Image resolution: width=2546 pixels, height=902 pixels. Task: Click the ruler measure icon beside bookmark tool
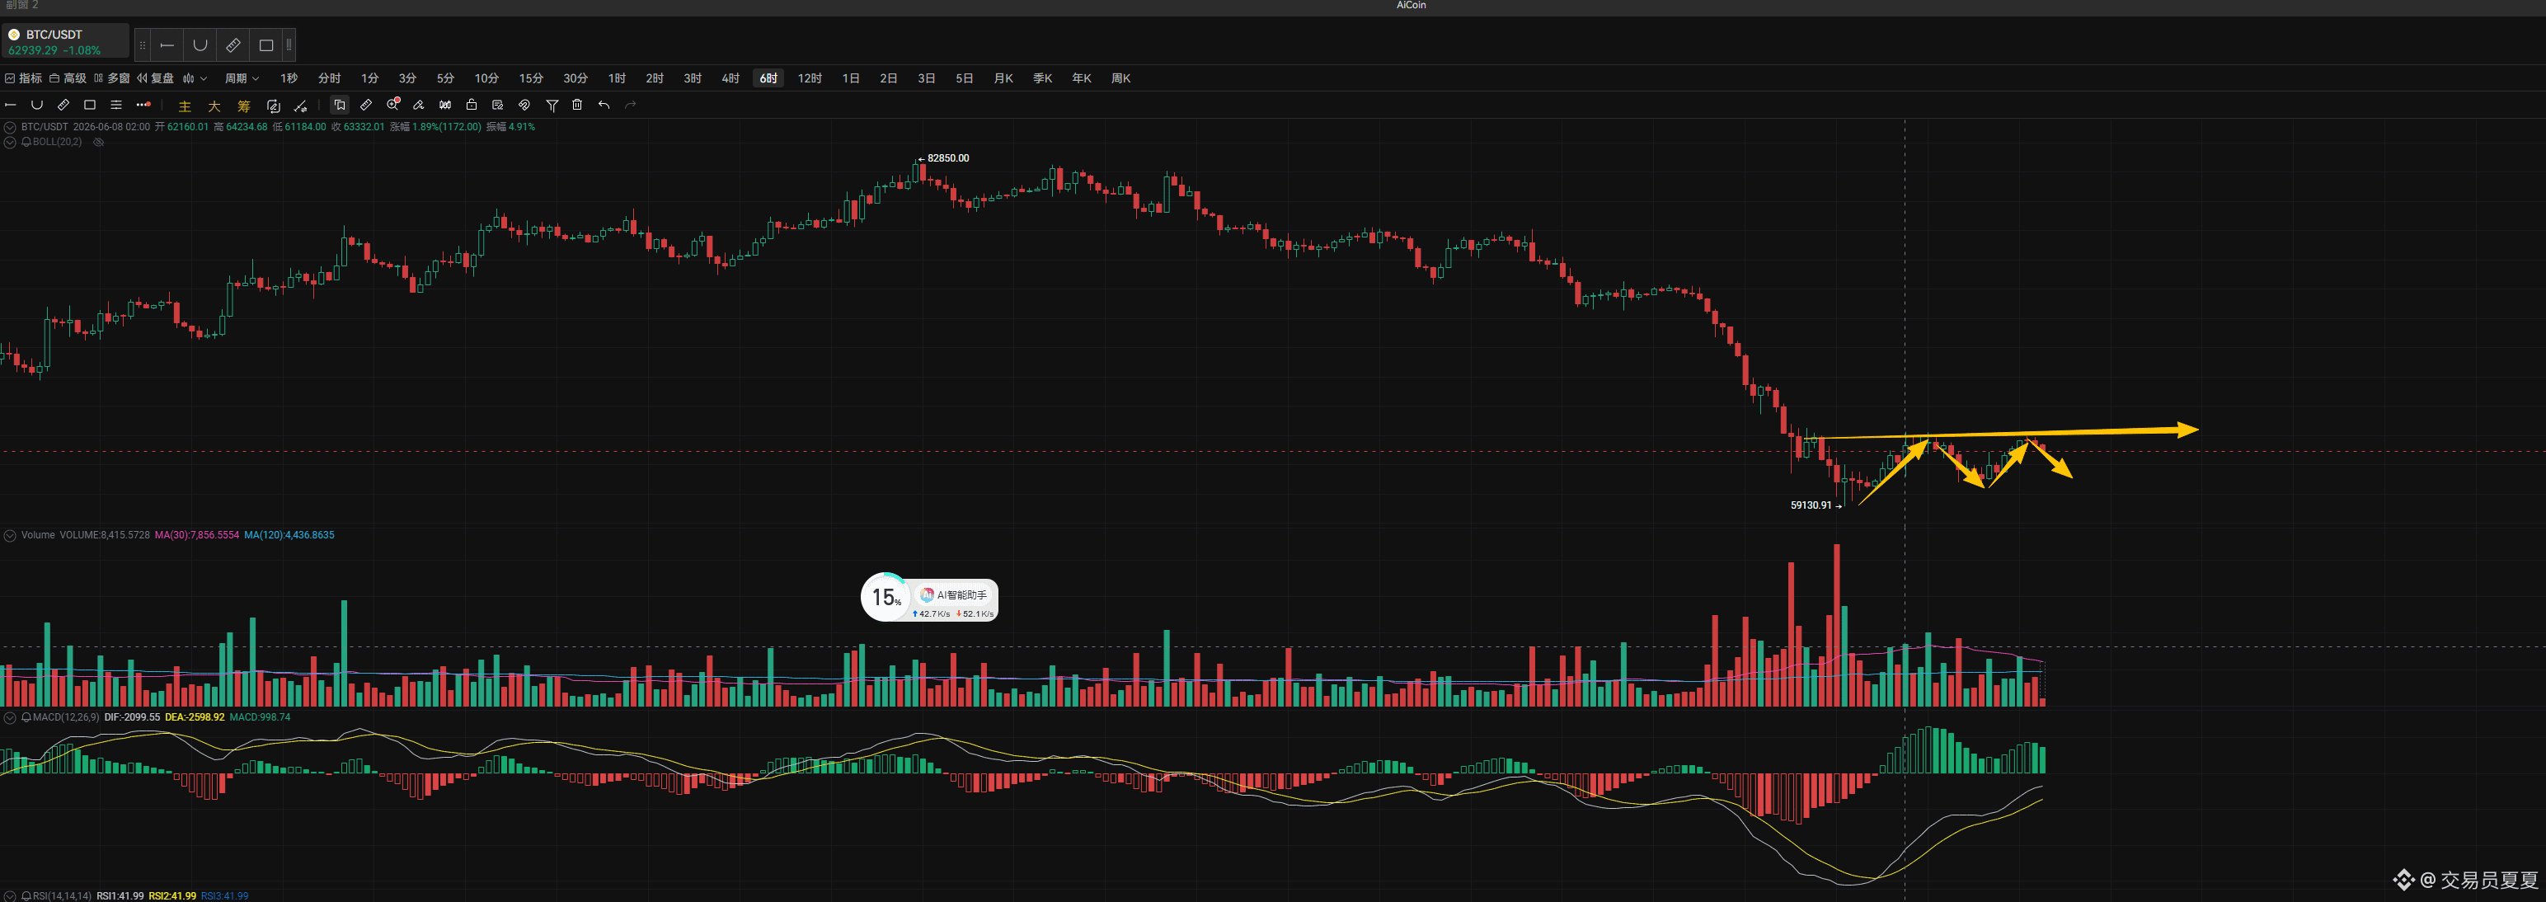click(x=366, y=105)
